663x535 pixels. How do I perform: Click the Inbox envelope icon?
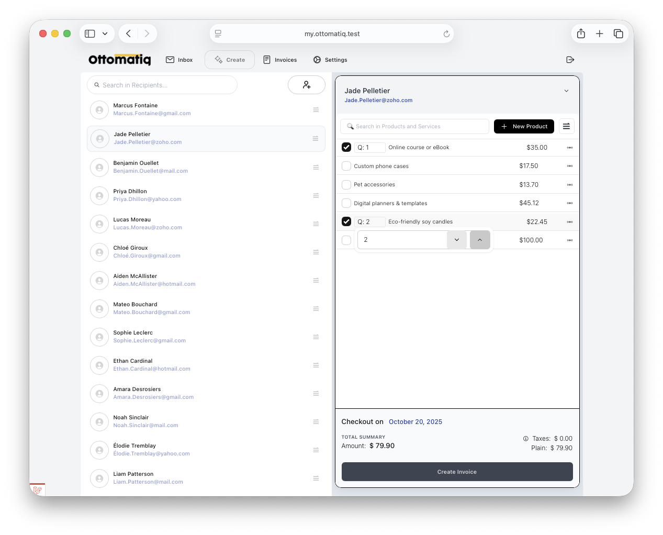pyautogui.click(x=169, y=60)
